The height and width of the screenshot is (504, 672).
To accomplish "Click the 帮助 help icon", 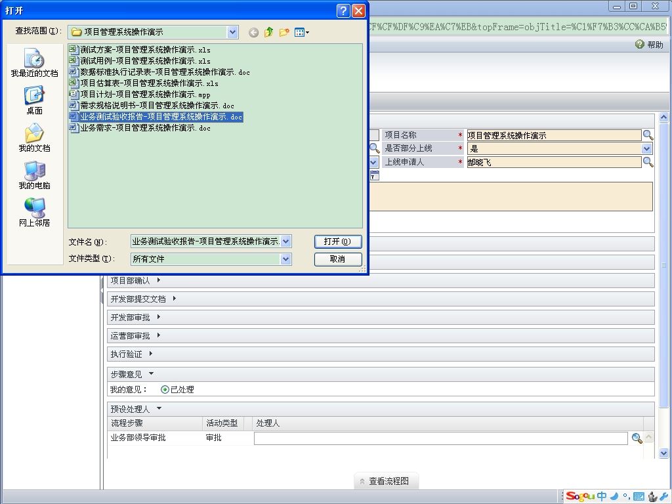I will [640, 44].
